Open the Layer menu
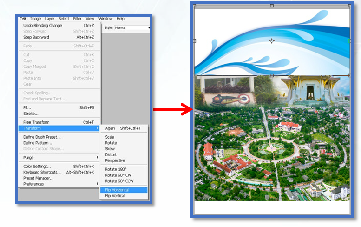The width and height of the screenshot is (361, 227). (50, 19)
